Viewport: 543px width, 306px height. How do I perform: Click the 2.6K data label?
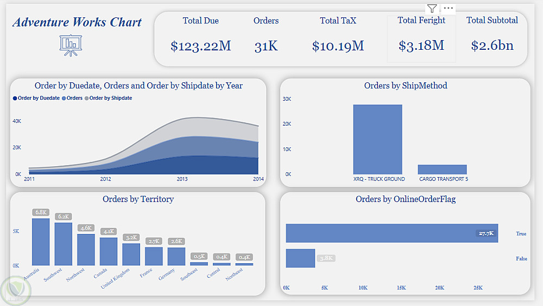tap(176, 241)
